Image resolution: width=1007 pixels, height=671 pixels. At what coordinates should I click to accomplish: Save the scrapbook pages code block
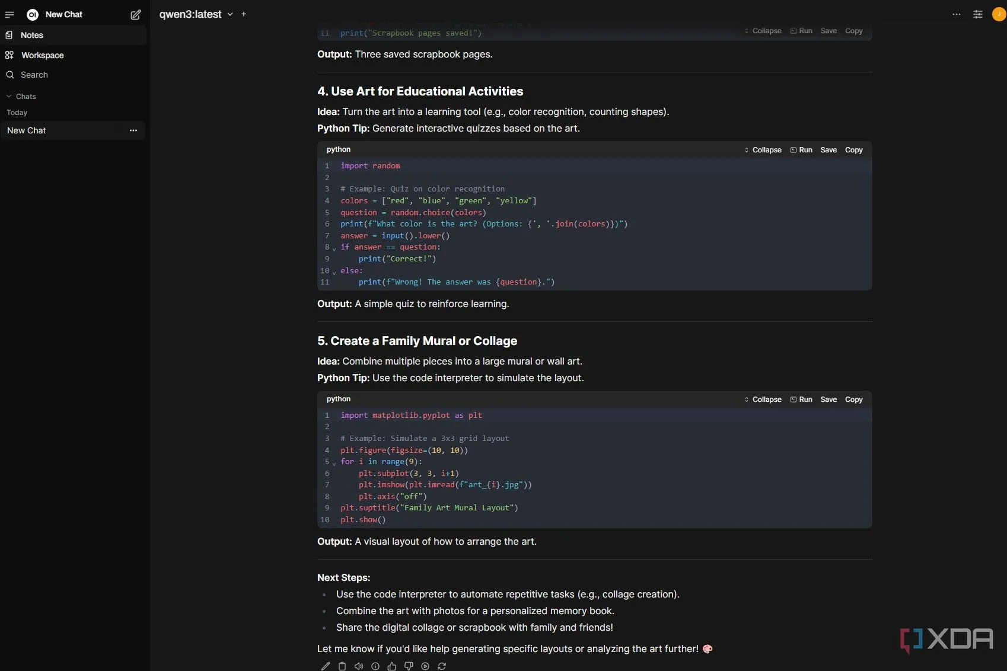pos(828,31)
